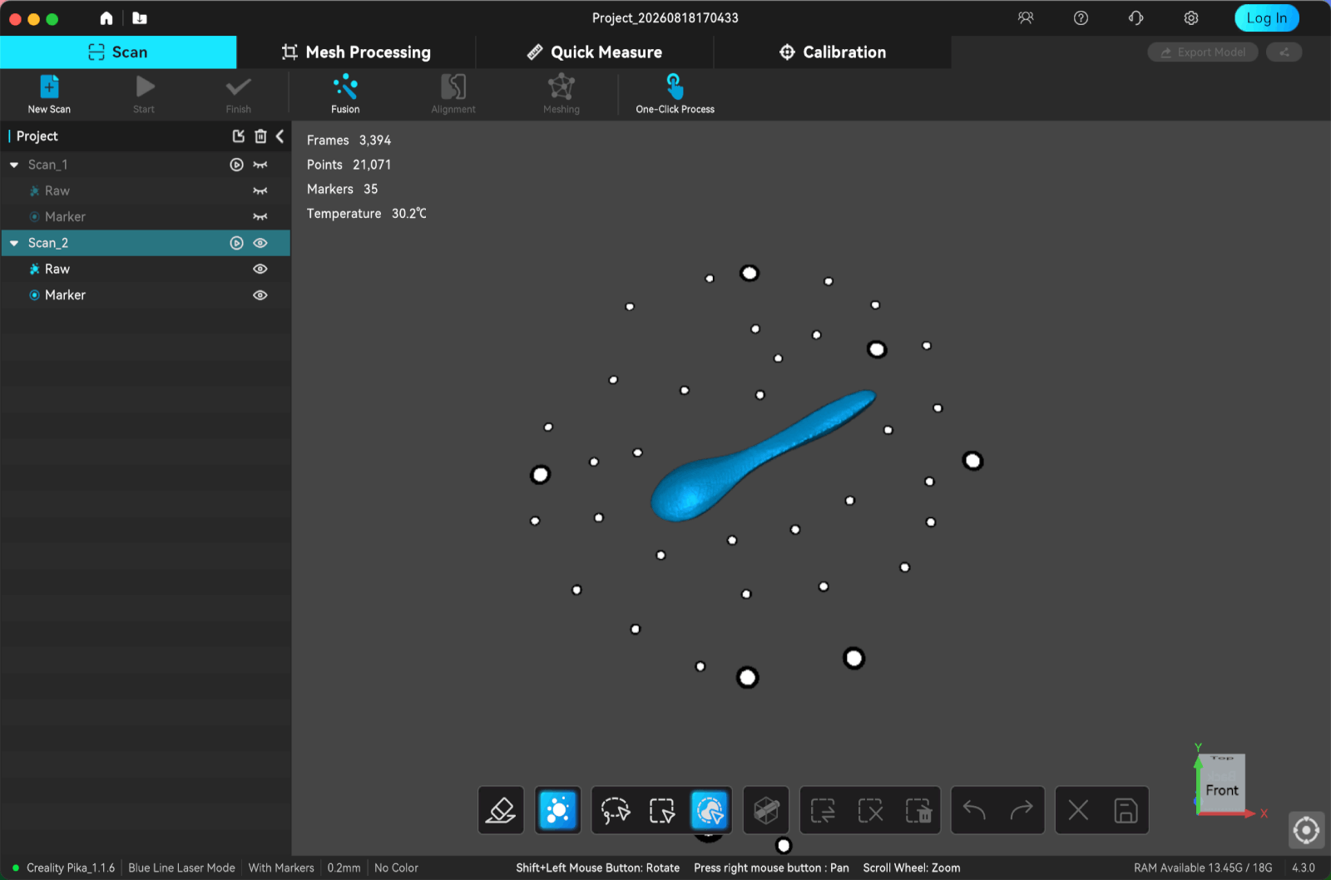Switch to the Scan tab
Image resolution: width=1331 pixels, height=880 pixels.
[118, 52]
